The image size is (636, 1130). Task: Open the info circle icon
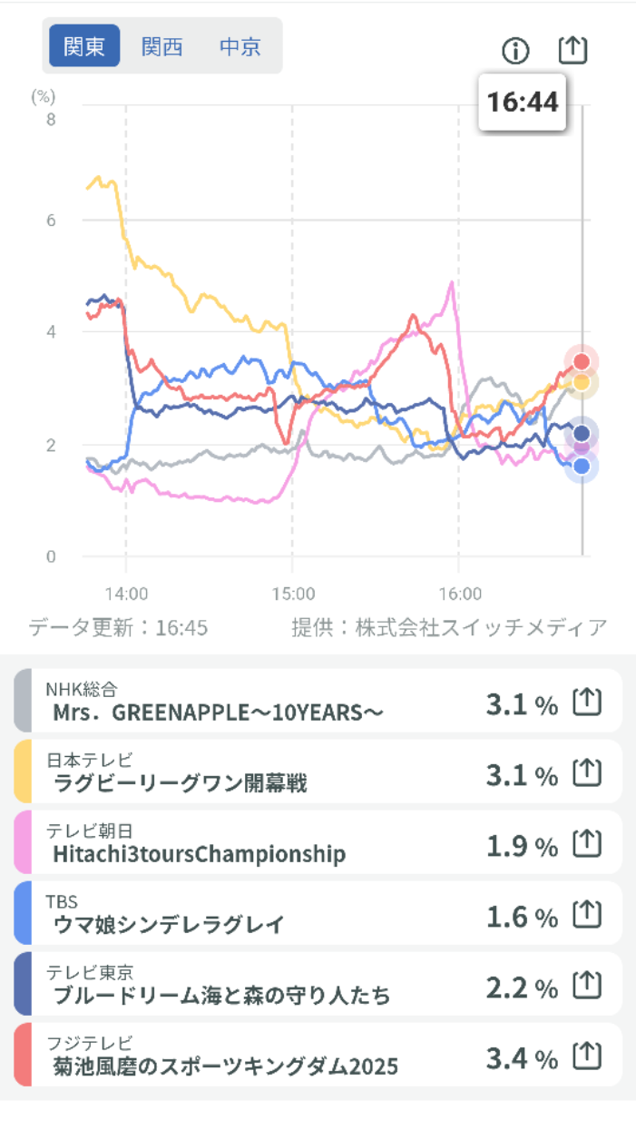pos(515,51)
